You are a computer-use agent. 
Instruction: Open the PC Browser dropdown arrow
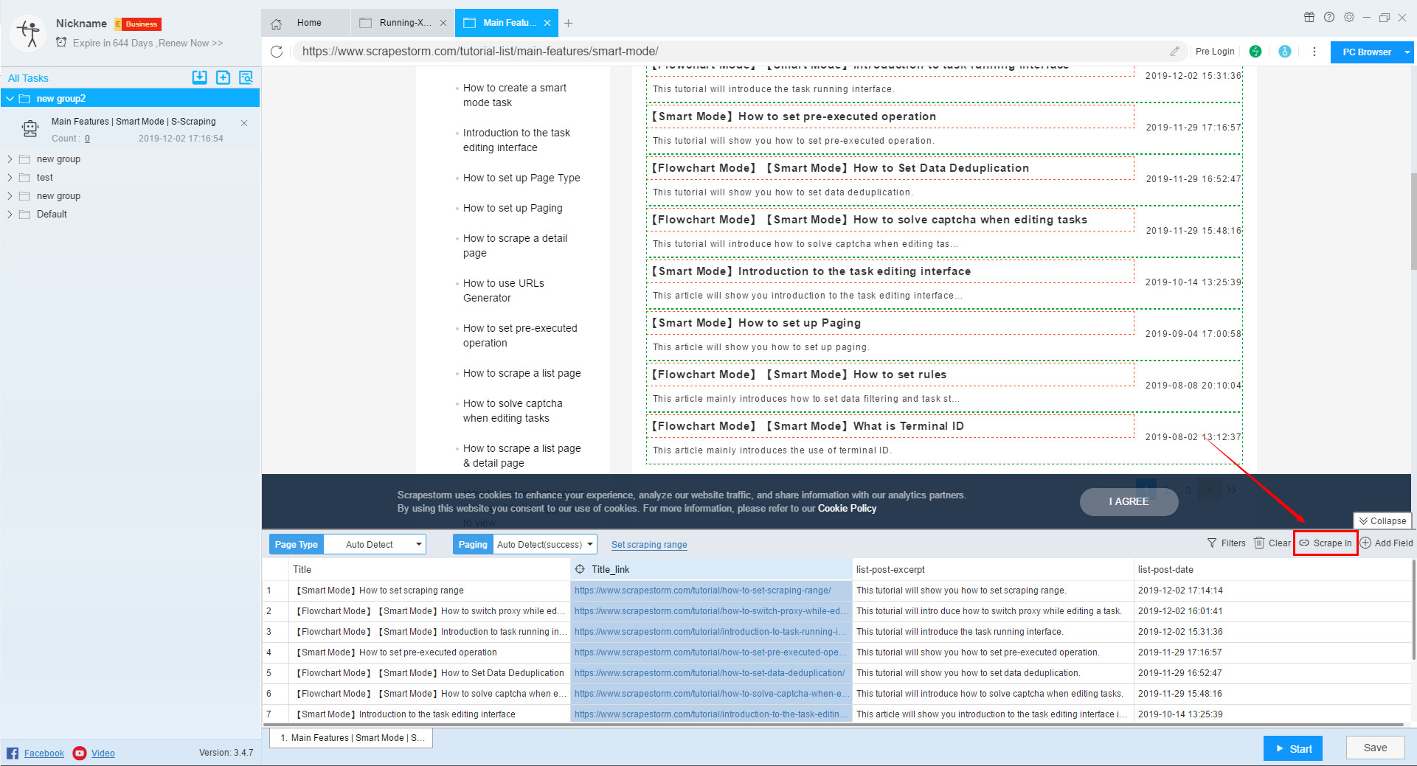click(x=1407, y=52)
